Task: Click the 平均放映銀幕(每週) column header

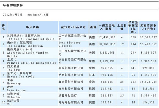Action: pyautogui.click(x=133, y=27)
